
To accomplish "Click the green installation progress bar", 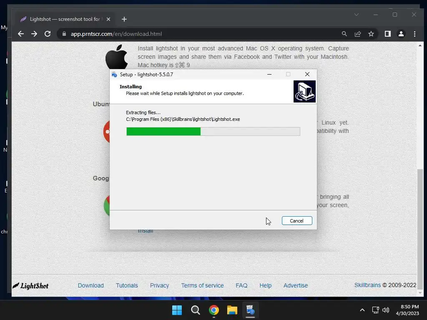I will pos(213,131).
